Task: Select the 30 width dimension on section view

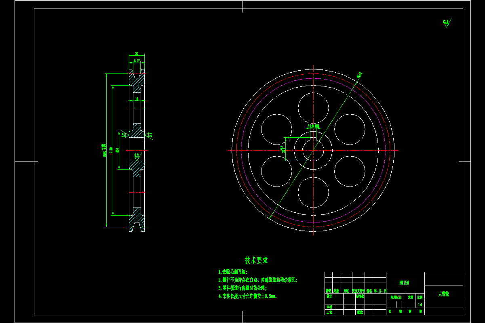Action: point(137,53)
